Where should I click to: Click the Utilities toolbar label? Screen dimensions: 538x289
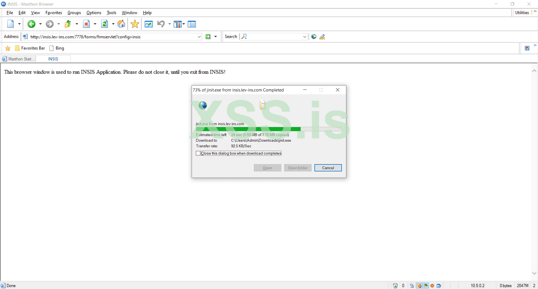(x=522, y=13)
